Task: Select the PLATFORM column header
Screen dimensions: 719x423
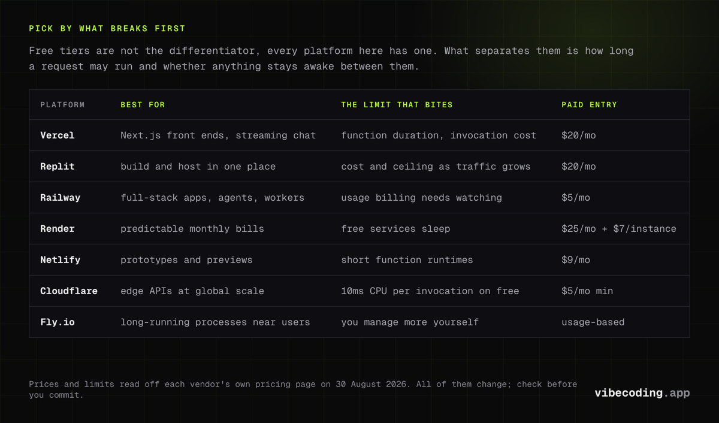Action: pos(62,105)
